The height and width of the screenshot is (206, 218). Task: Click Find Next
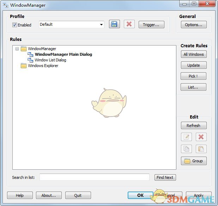coord(165,177)
